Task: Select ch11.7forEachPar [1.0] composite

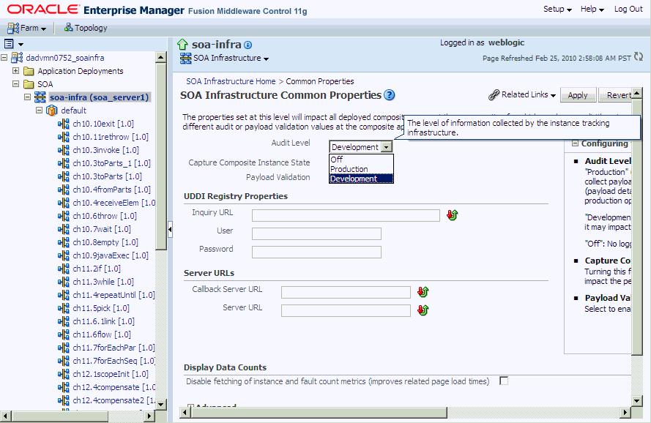Action: pos(114,348)
